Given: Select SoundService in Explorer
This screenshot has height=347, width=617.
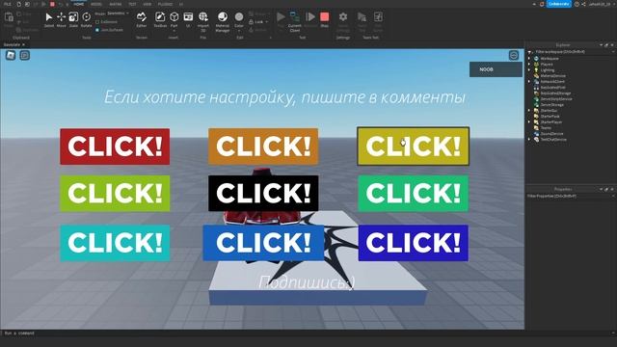Looking at the screenshot, I should click(x=551, y=134).
